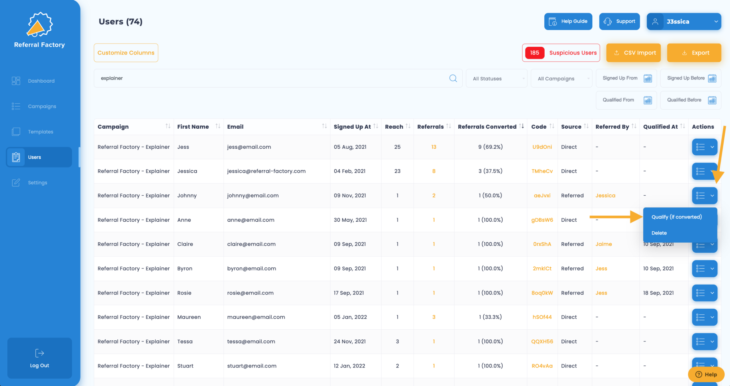
Task: View the 185 Suspicious Users
Action: point(561,53)
